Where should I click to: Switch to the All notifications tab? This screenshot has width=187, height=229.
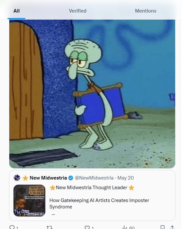(x=16, y=11)
